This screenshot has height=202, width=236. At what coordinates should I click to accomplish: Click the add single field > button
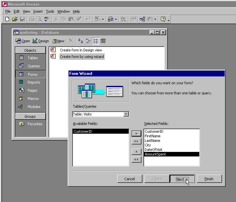coord(136,133)
